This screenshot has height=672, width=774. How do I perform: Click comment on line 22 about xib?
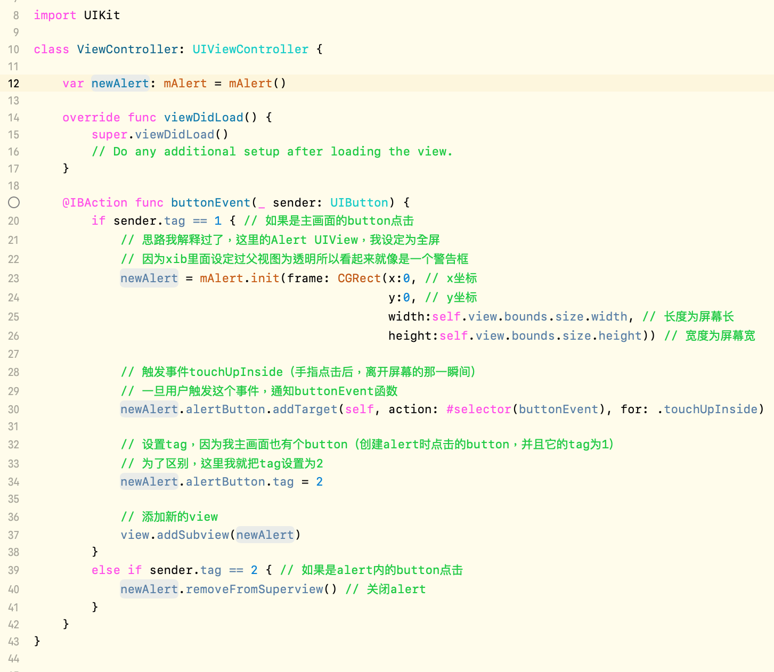click(x=295, y=259)
